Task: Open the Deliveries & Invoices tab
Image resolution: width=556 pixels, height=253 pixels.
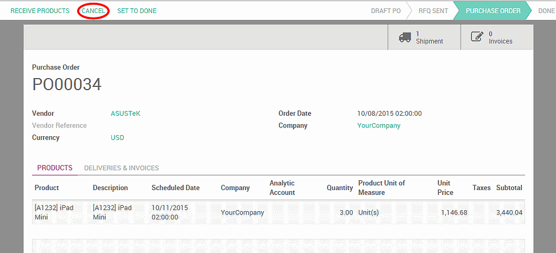Action: pyautogui.click(x=122, y=168)
